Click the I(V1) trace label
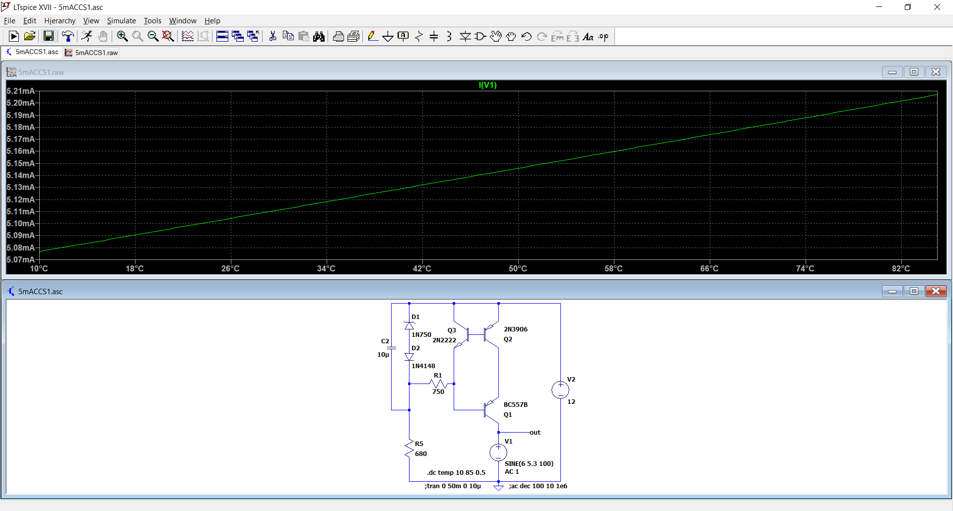953x511 pixels. point(487,85)
